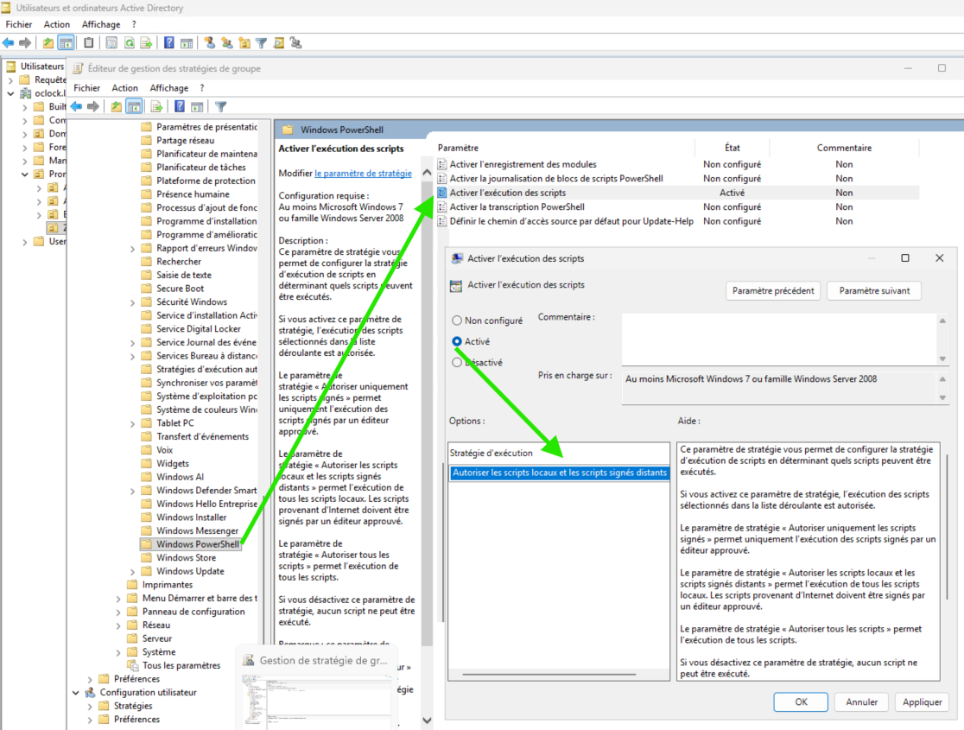Open Affichage menu in Active Directory window
This screenshot has height=730, width=964.
[100, 25]
